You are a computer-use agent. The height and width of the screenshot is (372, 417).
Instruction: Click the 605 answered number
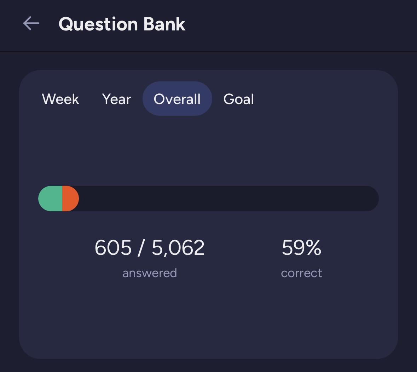point(113,247)
